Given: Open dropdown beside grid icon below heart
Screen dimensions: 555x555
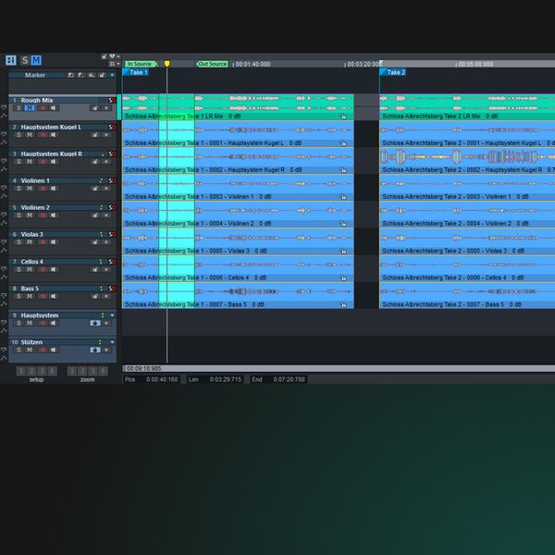Looking at the screenshot, I should point(117,64).
